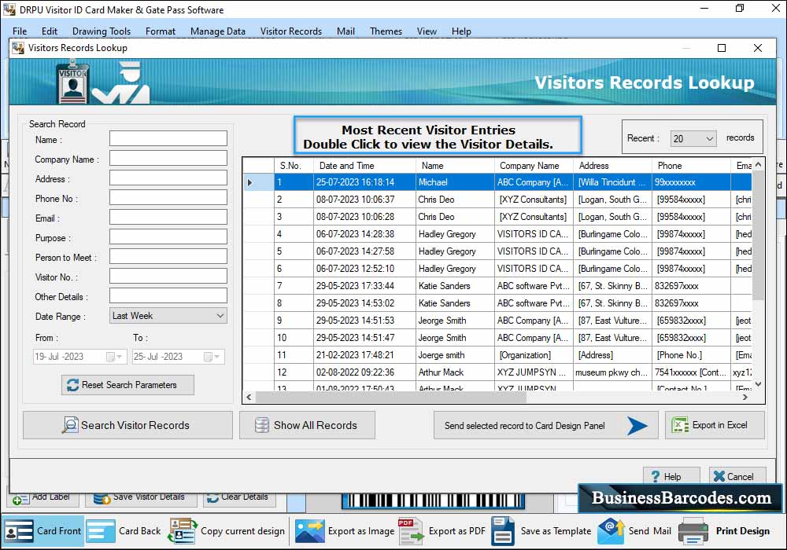Click Search Visitor Records button

pyautogui.click(x=127, y=425)
